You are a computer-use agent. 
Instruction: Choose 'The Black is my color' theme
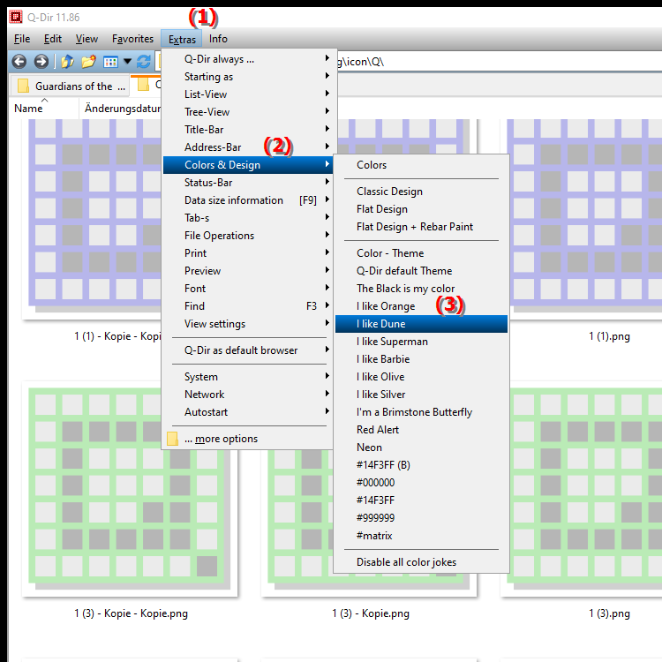(x=405, y=289)
